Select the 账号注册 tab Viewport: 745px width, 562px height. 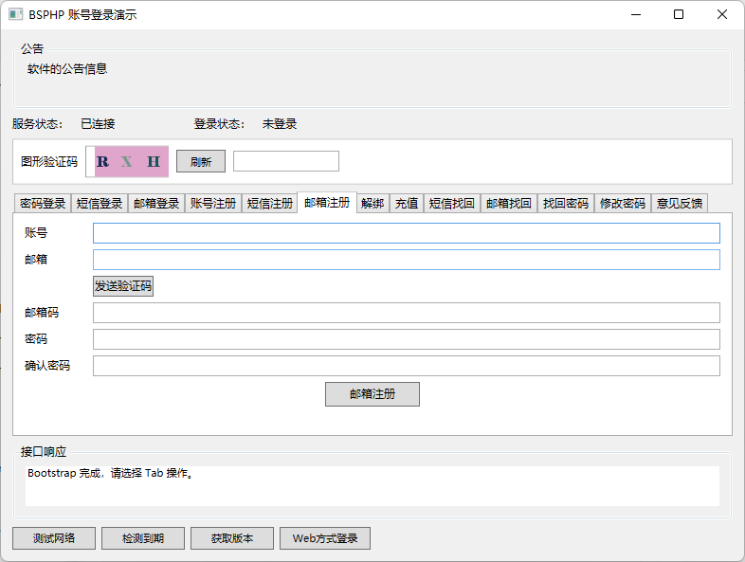pyautogui.click(x=213, y=204)
